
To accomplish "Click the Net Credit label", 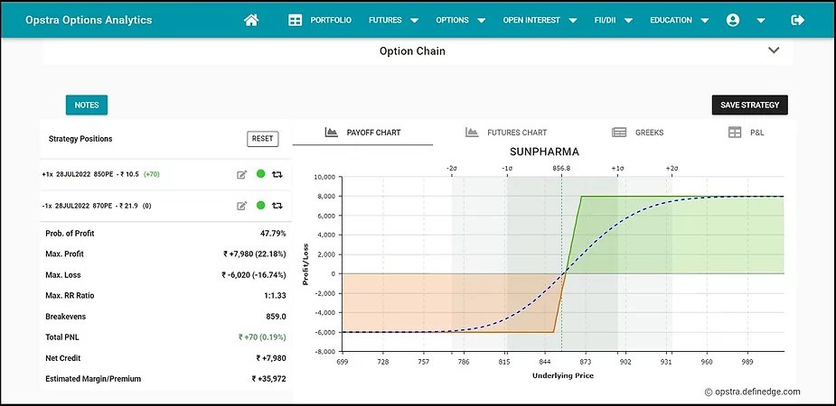I will tap(63, 358).
